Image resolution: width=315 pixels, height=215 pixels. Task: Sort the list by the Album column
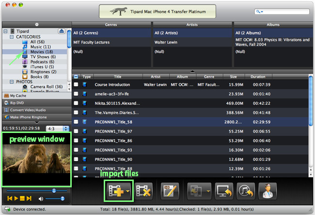point(182,77)
